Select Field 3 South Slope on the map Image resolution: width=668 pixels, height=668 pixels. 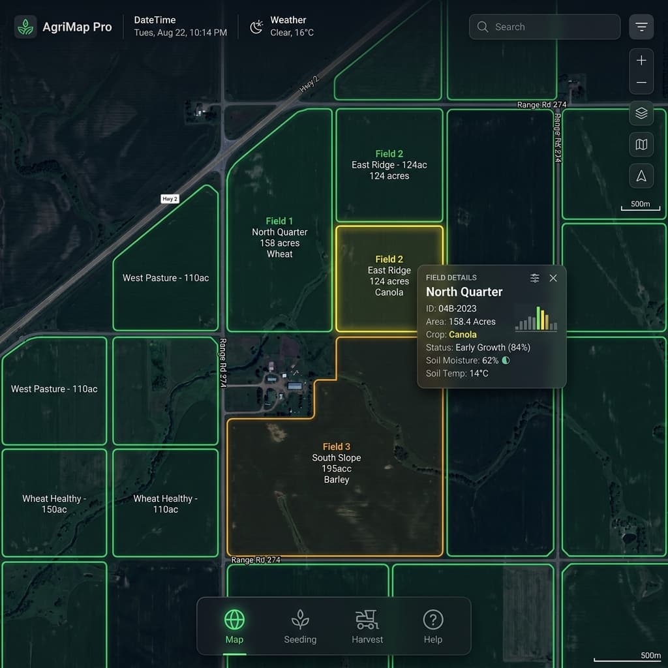click(336, 463)
